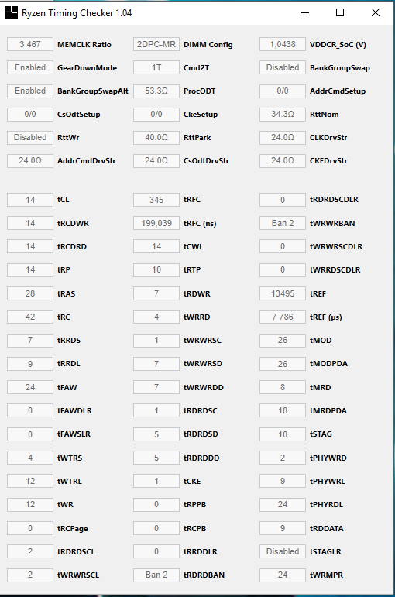Click the ProcODT value field

156,91
